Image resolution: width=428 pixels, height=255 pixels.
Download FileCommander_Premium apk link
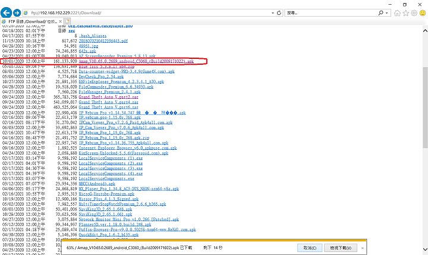116,87
